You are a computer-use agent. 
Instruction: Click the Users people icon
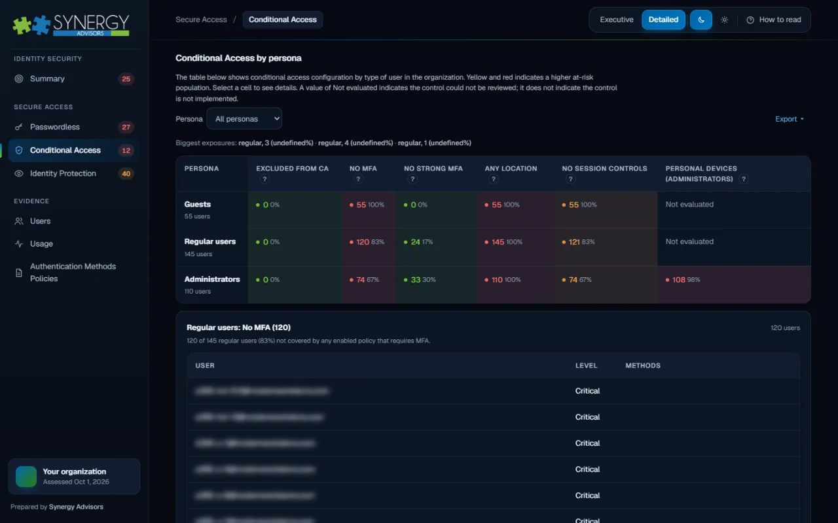tap(19, 221)
